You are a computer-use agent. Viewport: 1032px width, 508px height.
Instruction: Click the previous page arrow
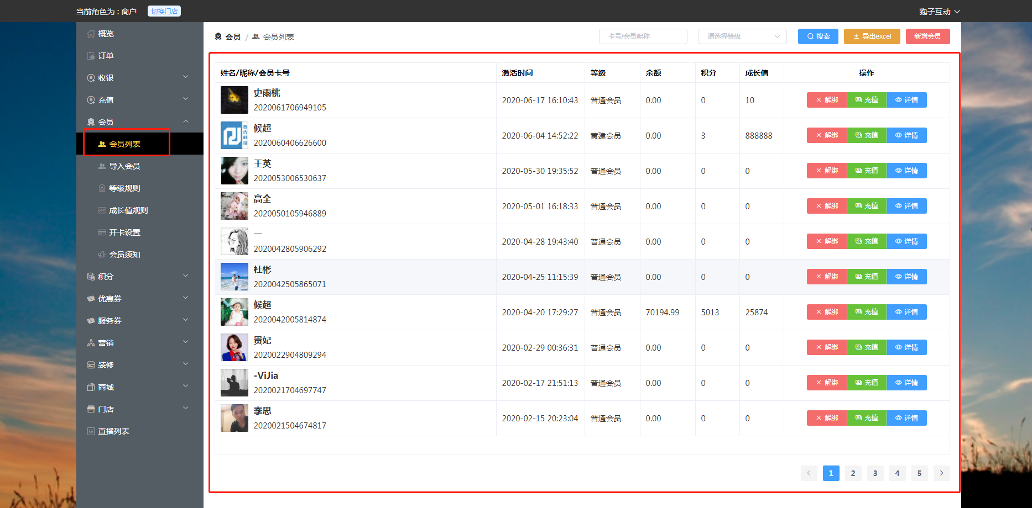tap(809, 473)
